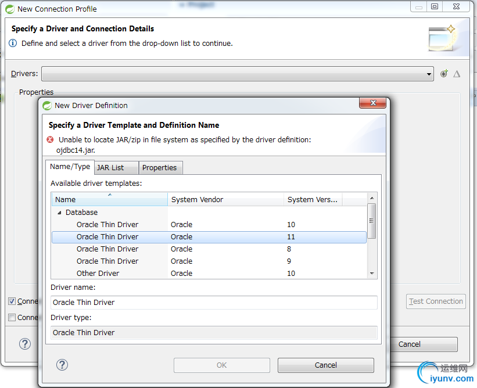Click the Properties group label in the background window
This screenshot has height=388, width=477.
(x=36, y=92)
